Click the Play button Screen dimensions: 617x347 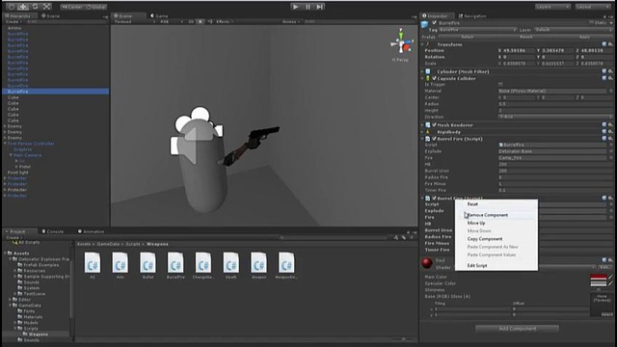(296, 7)
